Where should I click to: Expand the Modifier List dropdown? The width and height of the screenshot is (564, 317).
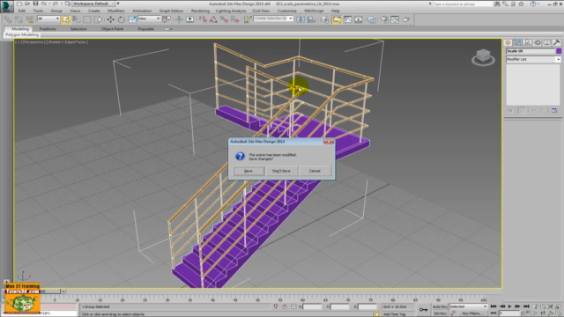point(533,59)
